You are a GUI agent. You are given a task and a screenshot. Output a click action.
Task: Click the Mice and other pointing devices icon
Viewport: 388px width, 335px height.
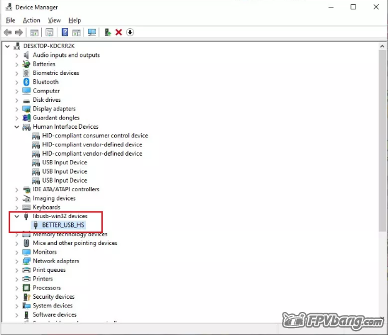[26, 243]
